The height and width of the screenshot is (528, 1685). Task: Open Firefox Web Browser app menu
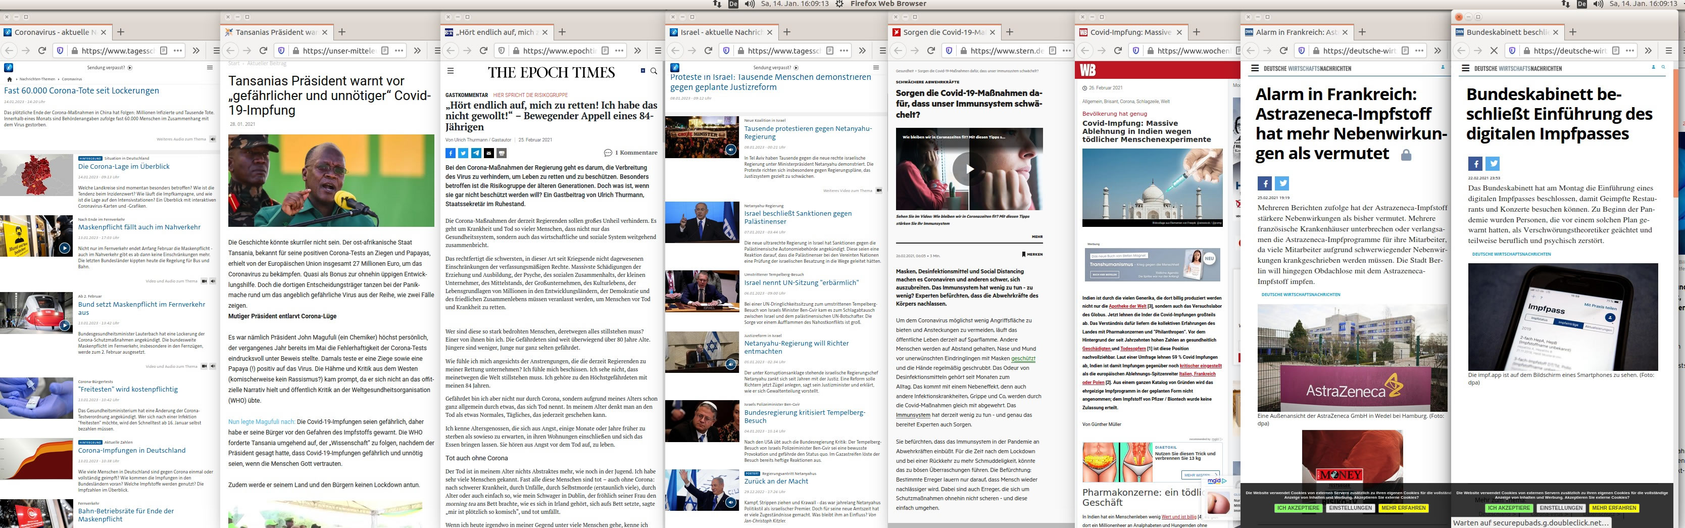[887, 4]
